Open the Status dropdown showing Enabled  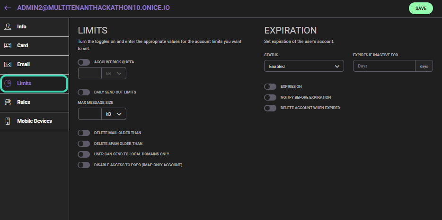304,67
